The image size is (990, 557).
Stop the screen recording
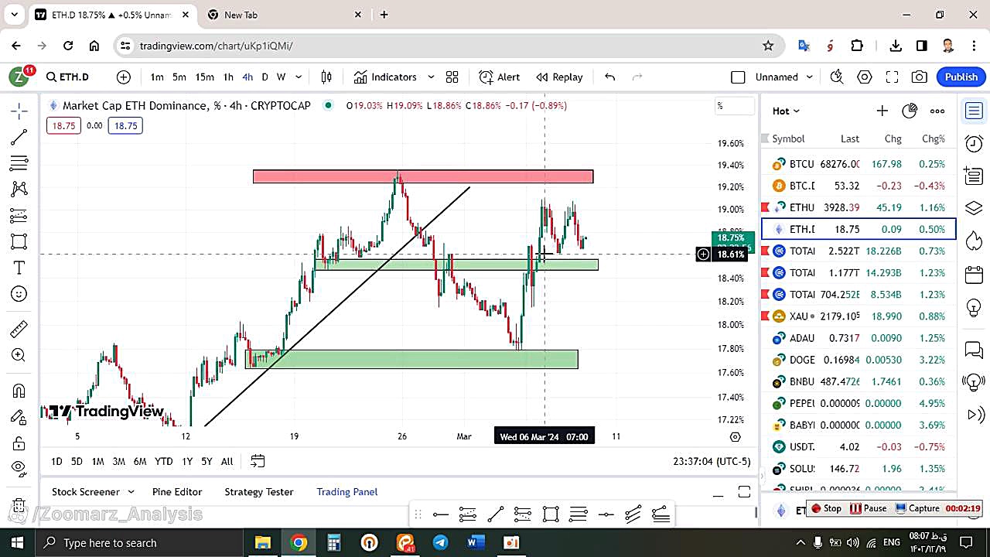pos(826,508)
